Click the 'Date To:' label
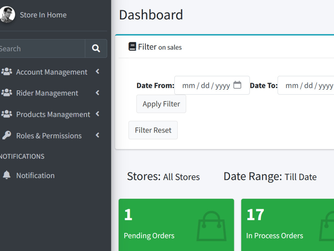Viewport: 334px width, 251px height. pos(264,86)
